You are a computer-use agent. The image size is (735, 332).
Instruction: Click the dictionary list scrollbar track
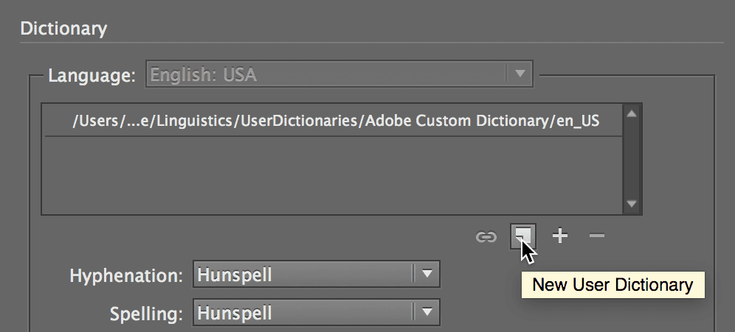click(x=632, y=158)
